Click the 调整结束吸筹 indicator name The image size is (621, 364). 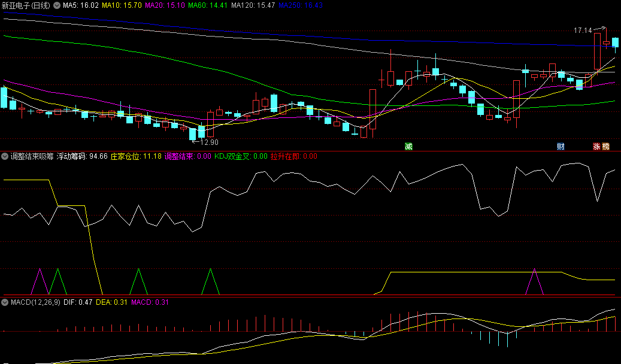[x=32, y=156]
